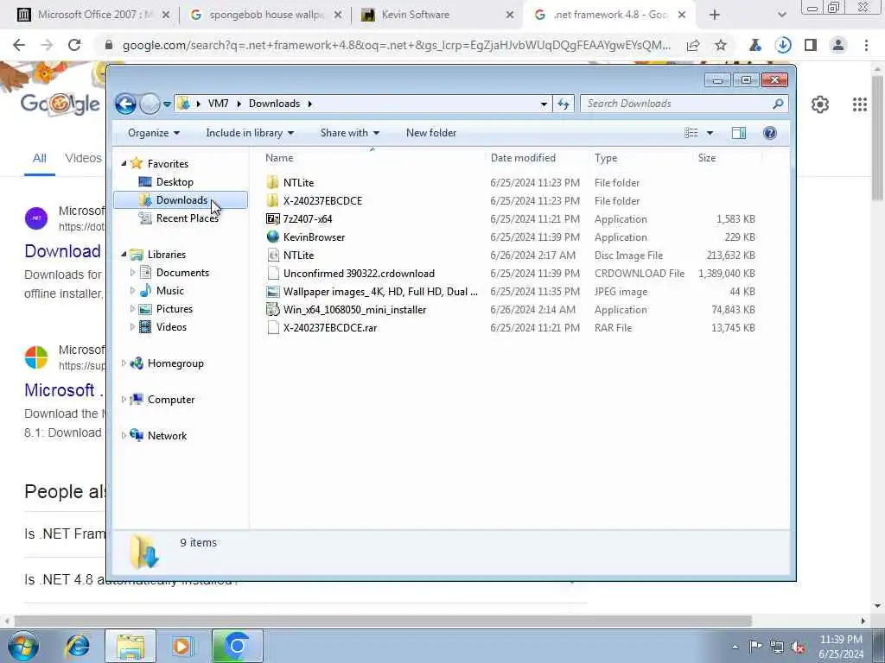Expand the Music library
885x663 pixels.
coord(132,291)
